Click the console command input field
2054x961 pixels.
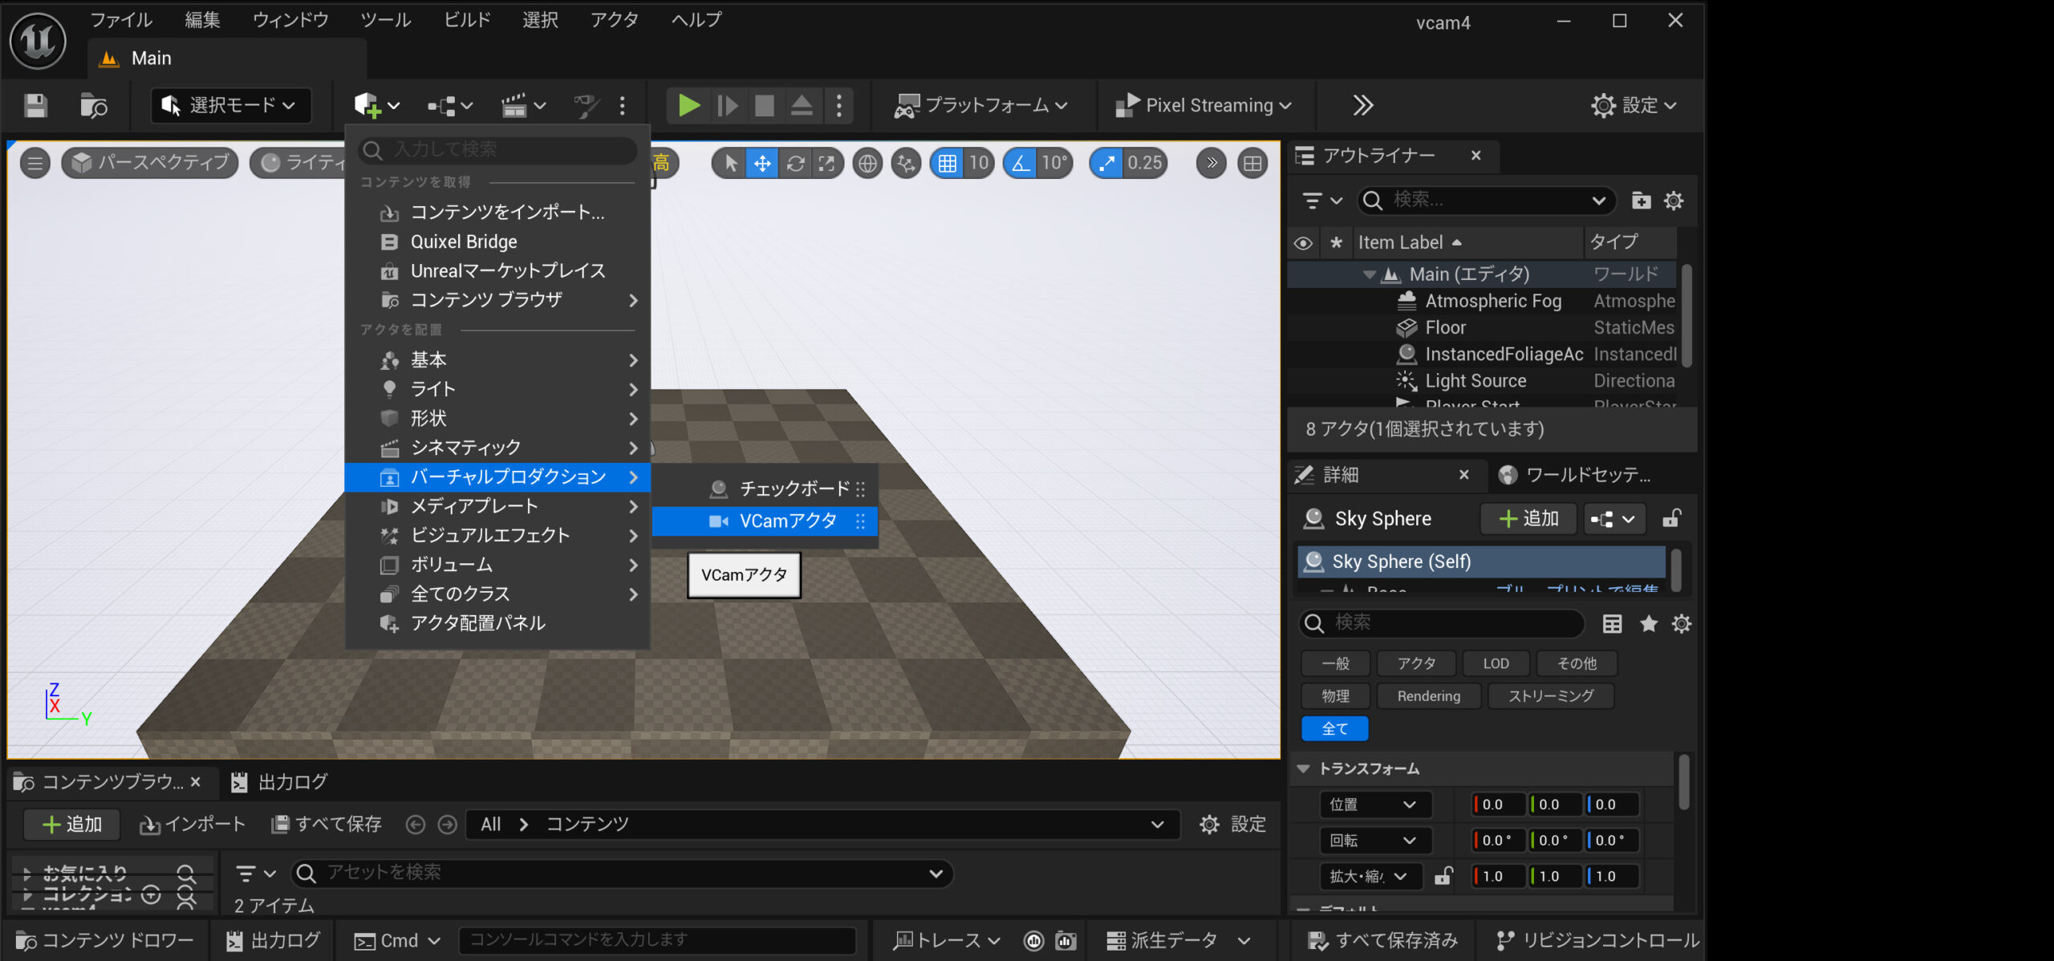coord(658,939)
